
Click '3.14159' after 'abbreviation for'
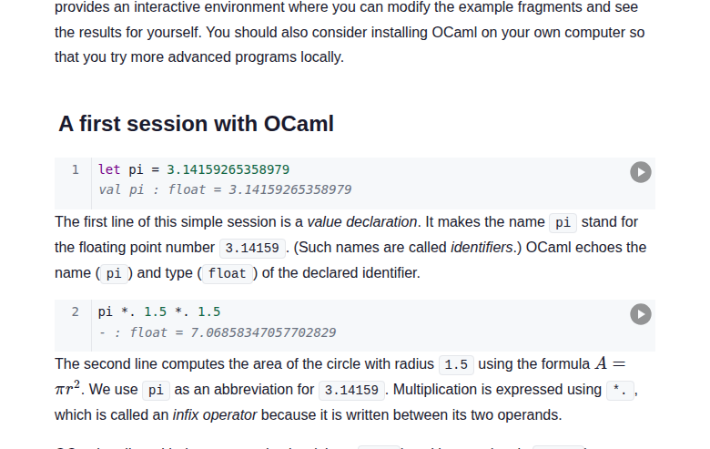click(x=352, y=391)
